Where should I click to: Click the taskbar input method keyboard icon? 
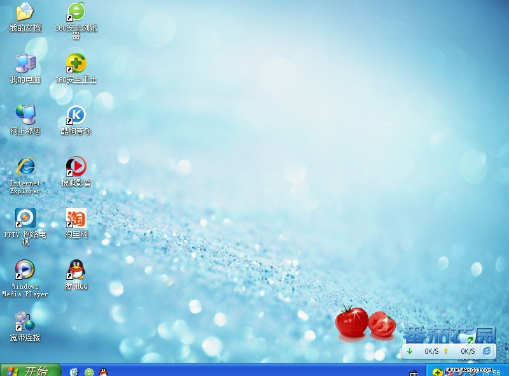coord(413,372)
